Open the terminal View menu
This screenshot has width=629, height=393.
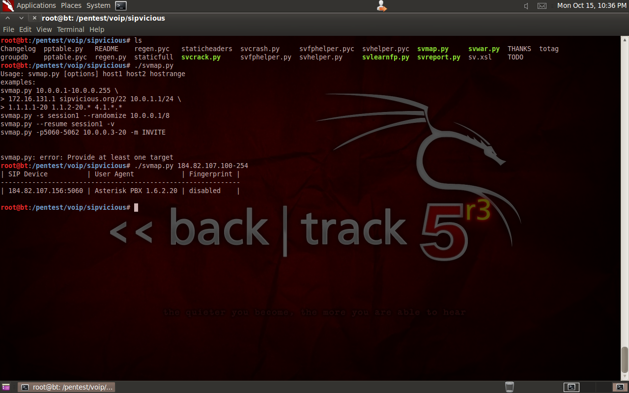pyautogui.click(x=44, y=29)
